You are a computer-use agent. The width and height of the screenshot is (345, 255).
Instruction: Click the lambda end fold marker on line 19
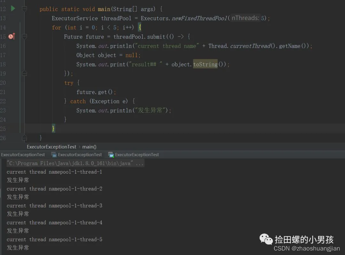[x=24, y=73]
